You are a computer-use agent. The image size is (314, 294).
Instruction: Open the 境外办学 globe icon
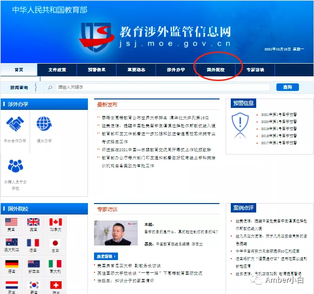click(x=44, y=123)
